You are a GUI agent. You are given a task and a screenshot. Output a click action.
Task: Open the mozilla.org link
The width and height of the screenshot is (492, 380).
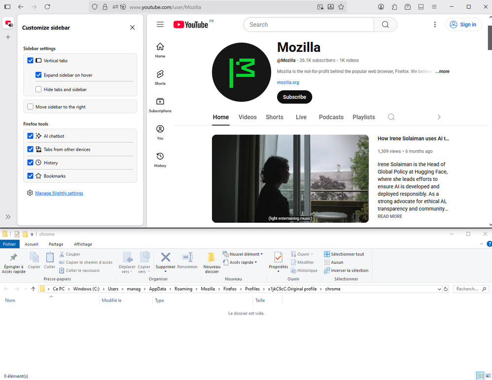point(288,82)
